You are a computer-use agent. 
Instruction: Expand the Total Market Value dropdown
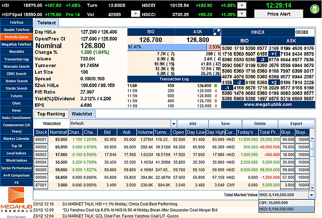pyautogui.click(x=311, y=195)
